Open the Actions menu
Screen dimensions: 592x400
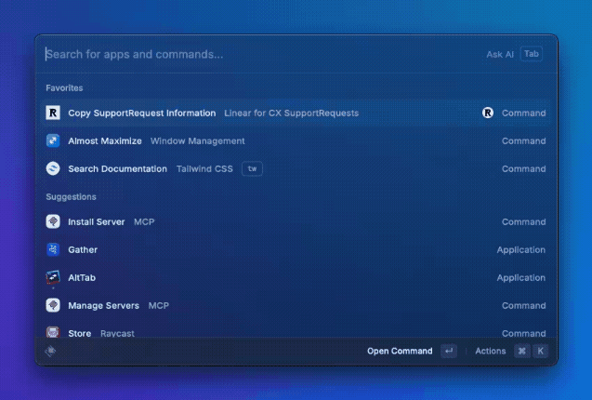coord(491,352)
